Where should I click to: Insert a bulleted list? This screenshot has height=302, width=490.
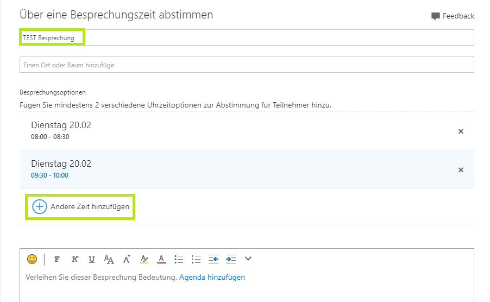179,259
